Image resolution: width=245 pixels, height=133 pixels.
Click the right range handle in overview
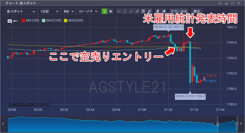[x=237, y=124]
